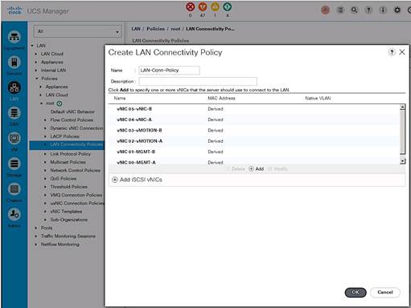Expand the Internal LAN tree node
Viewport: 411px width, 308px height.
tap(36, 71)
